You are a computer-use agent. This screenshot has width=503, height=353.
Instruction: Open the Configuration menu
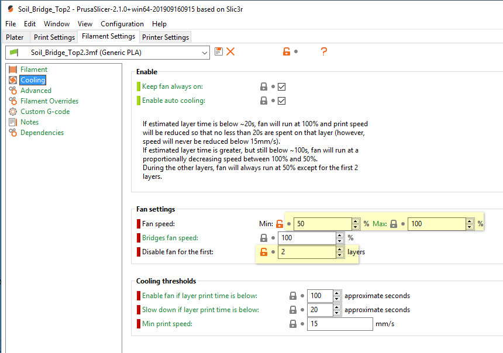pos(122,24)
